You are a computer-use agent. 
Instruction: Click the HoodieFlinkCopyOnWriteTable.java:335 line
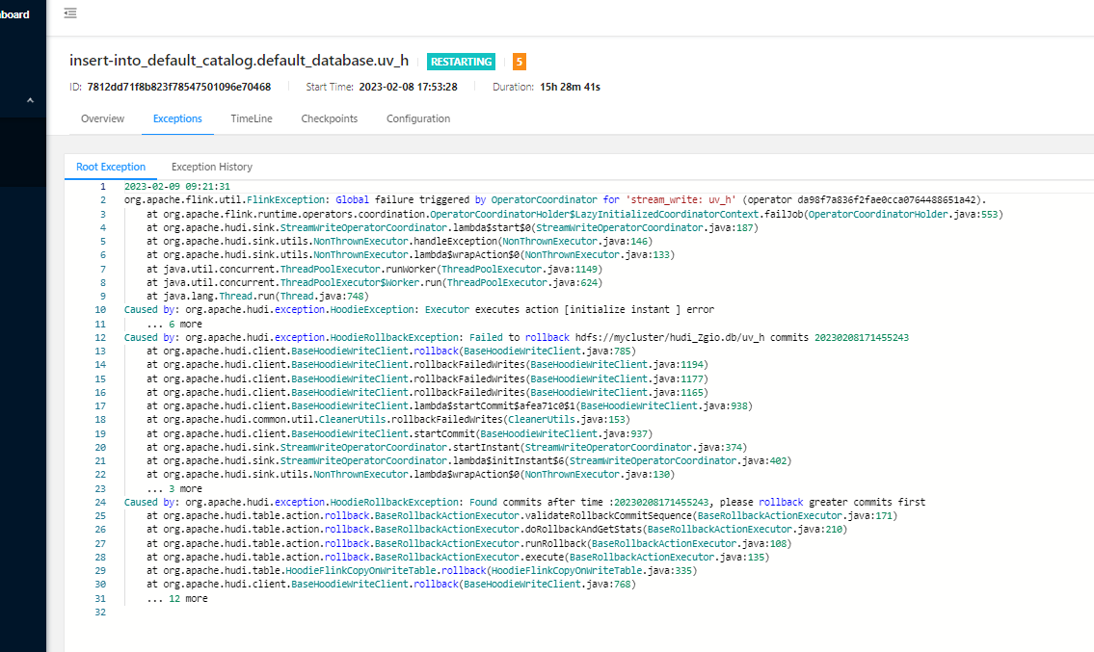[422, 570]
